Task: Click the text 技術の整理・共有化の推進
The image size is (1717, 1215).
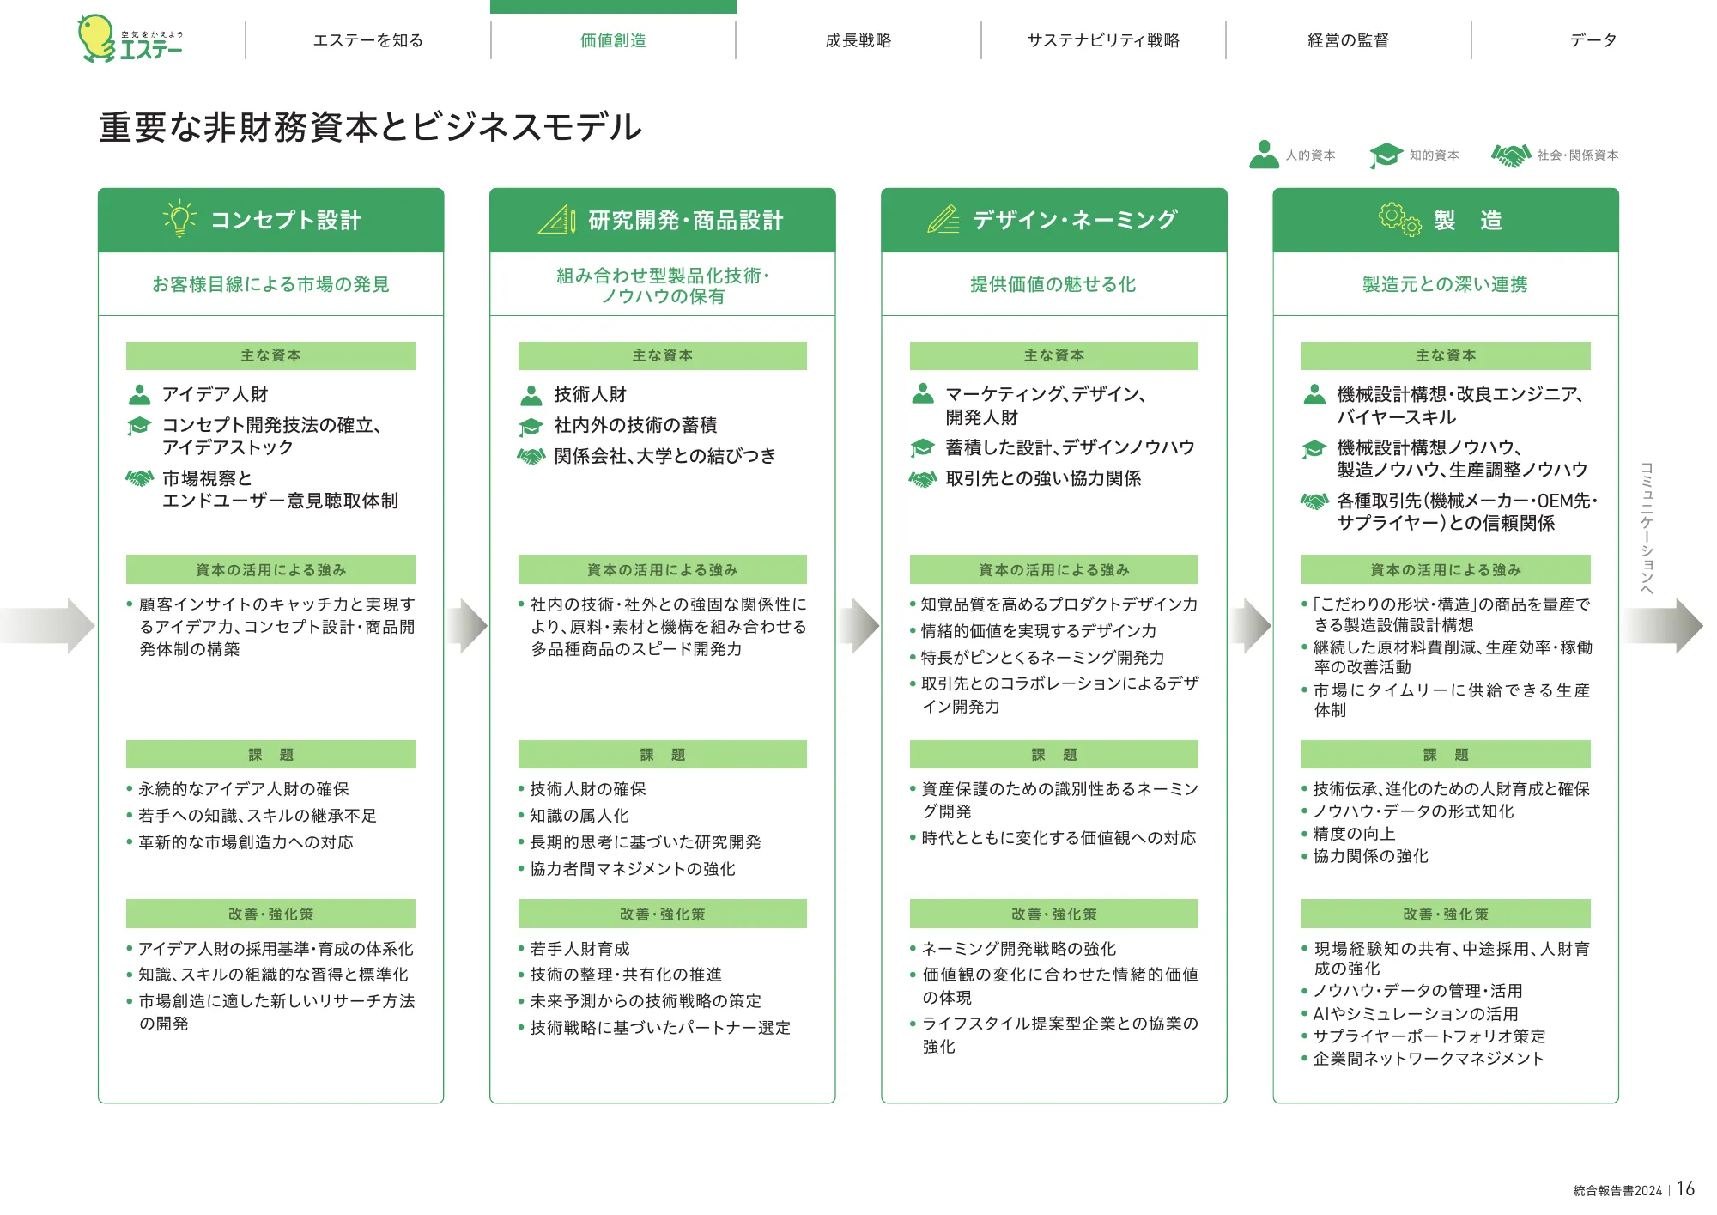Action: pos(626,975)
